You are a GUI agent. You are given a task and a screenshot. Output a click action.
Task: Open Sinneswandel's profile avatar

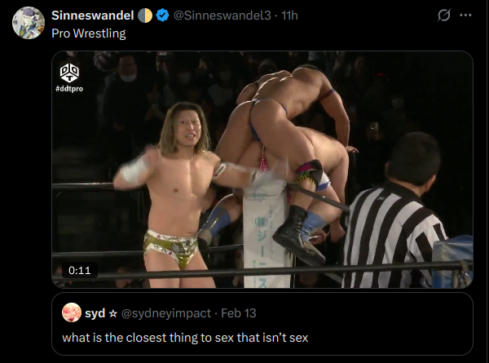(x=29, y=23)
